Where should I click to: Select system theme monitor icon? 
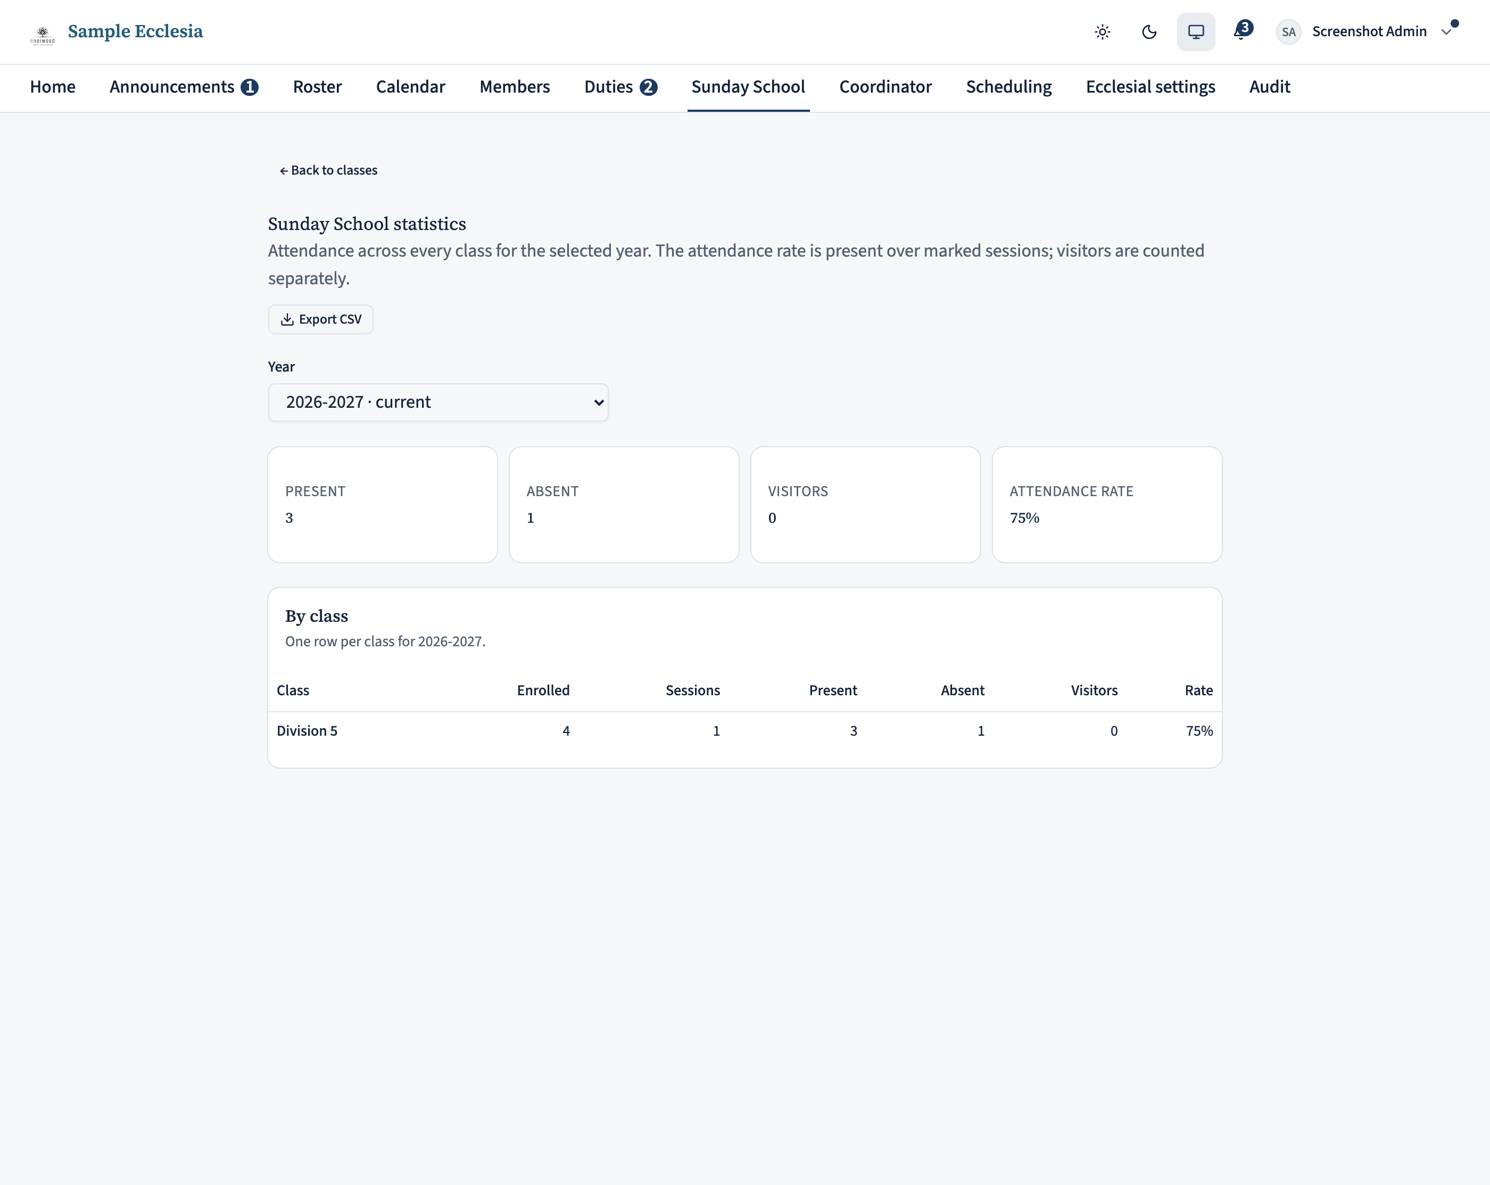tap(1196, 32)
